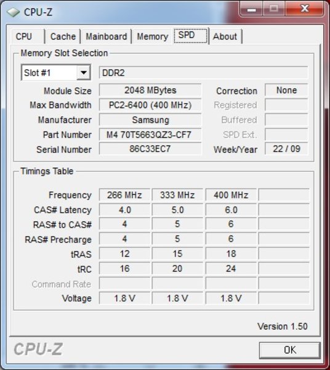330x370 pixels.
Task: Click serial number 86C33EC7
Action: (x=150, y=149)
